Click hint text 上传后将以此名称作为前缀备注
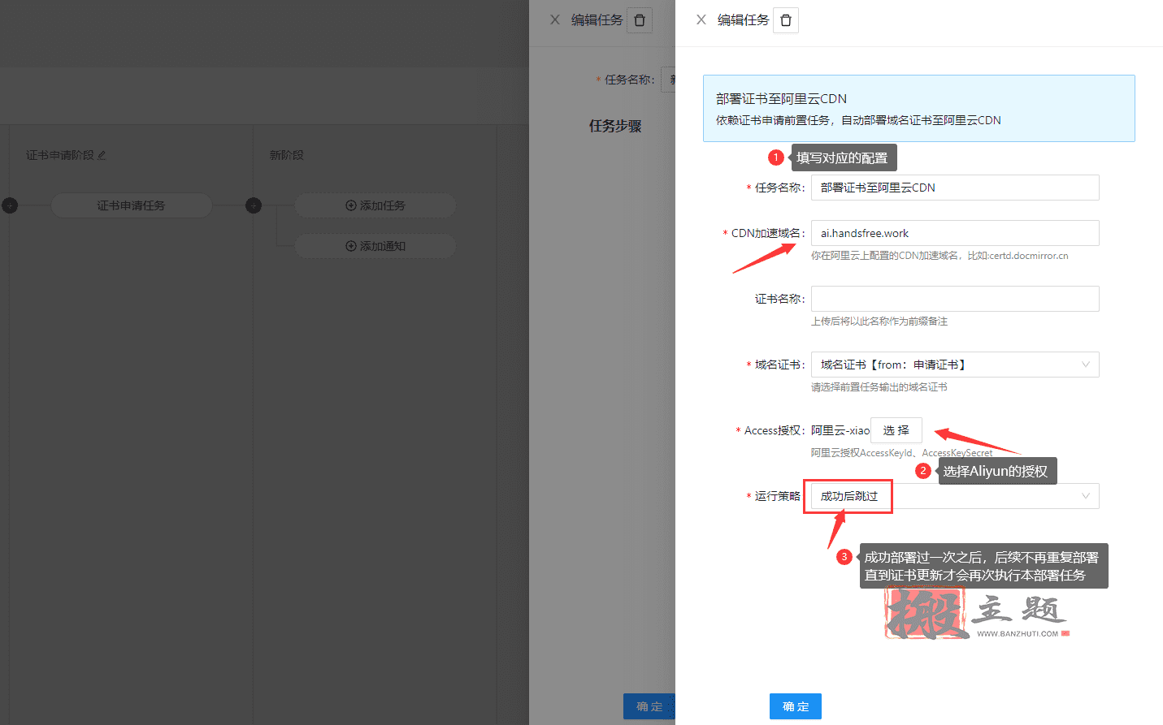 (x=879, y=322)
